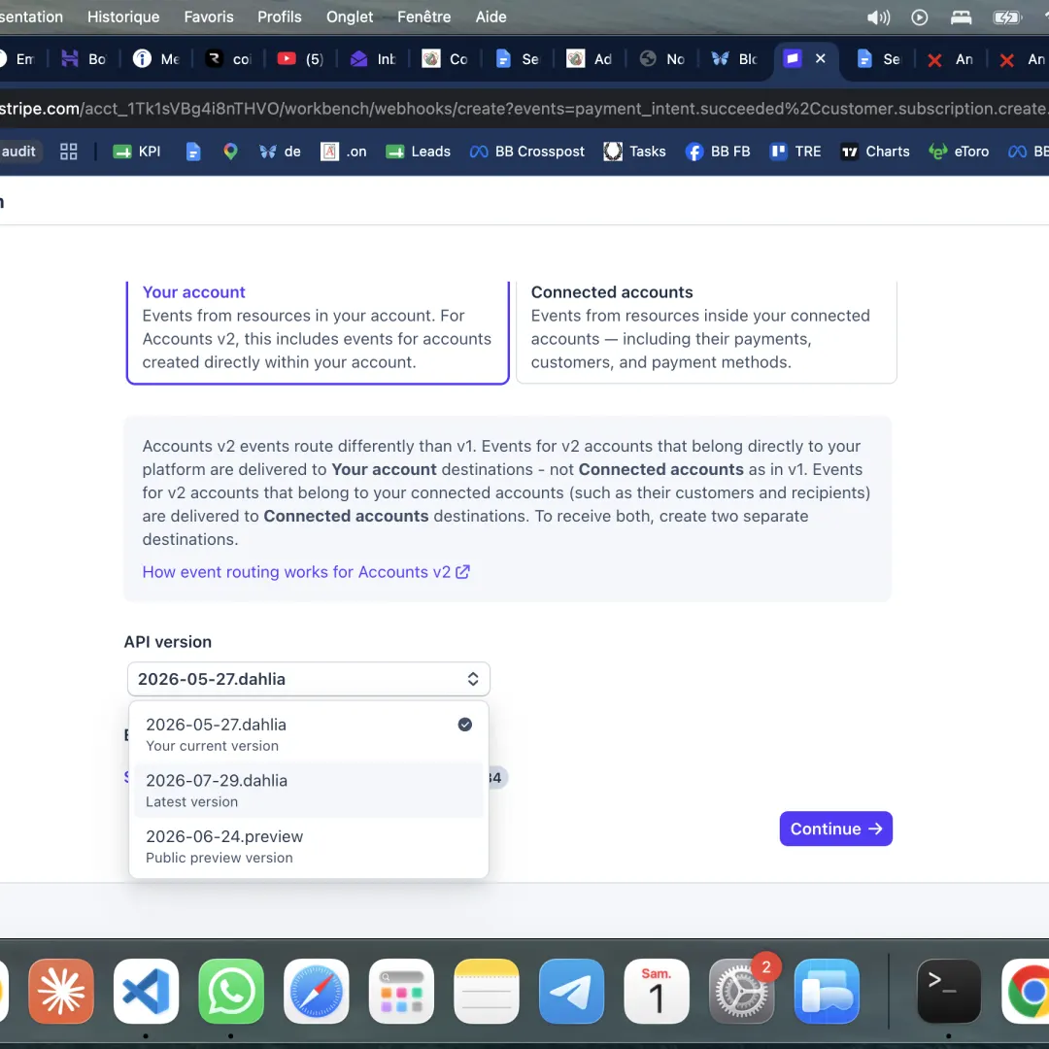Click the play circle icon in menu bar
1049x1049 pixels.
(920, 17)
